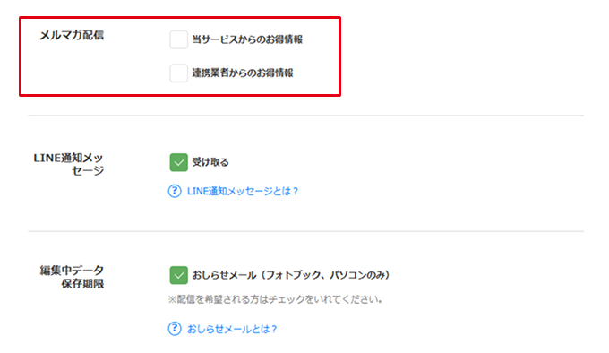609x353 pixels.
Task: Click the おしらせメール help question-mark icon
Action: (175, 329)
